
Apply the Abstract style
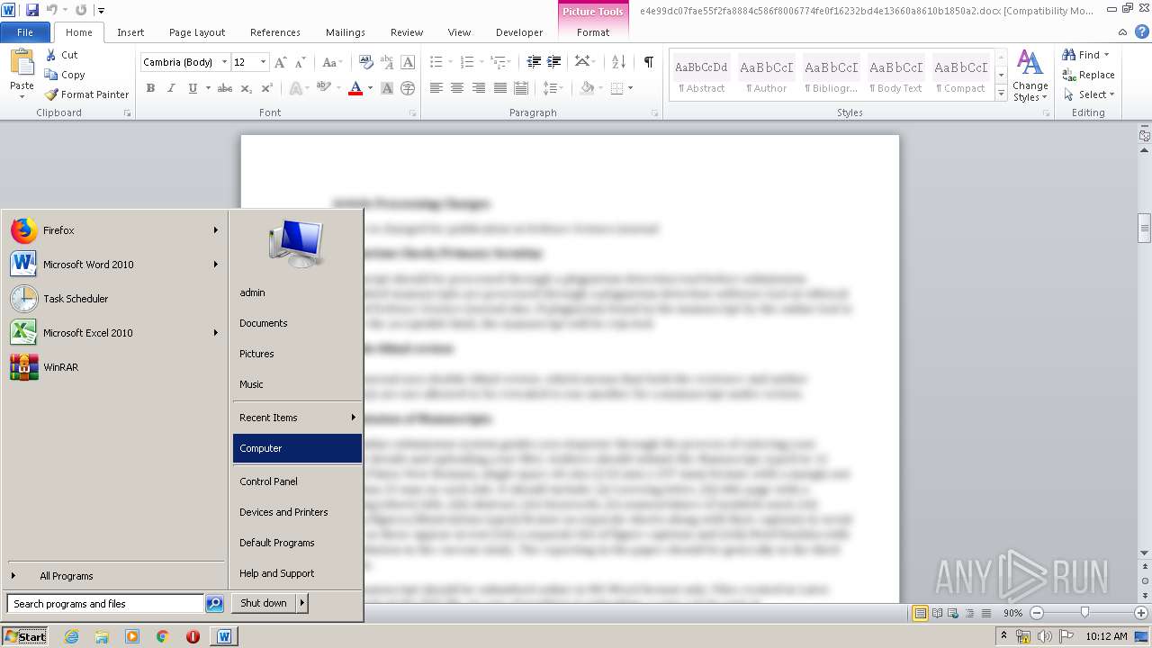point(701,76)
